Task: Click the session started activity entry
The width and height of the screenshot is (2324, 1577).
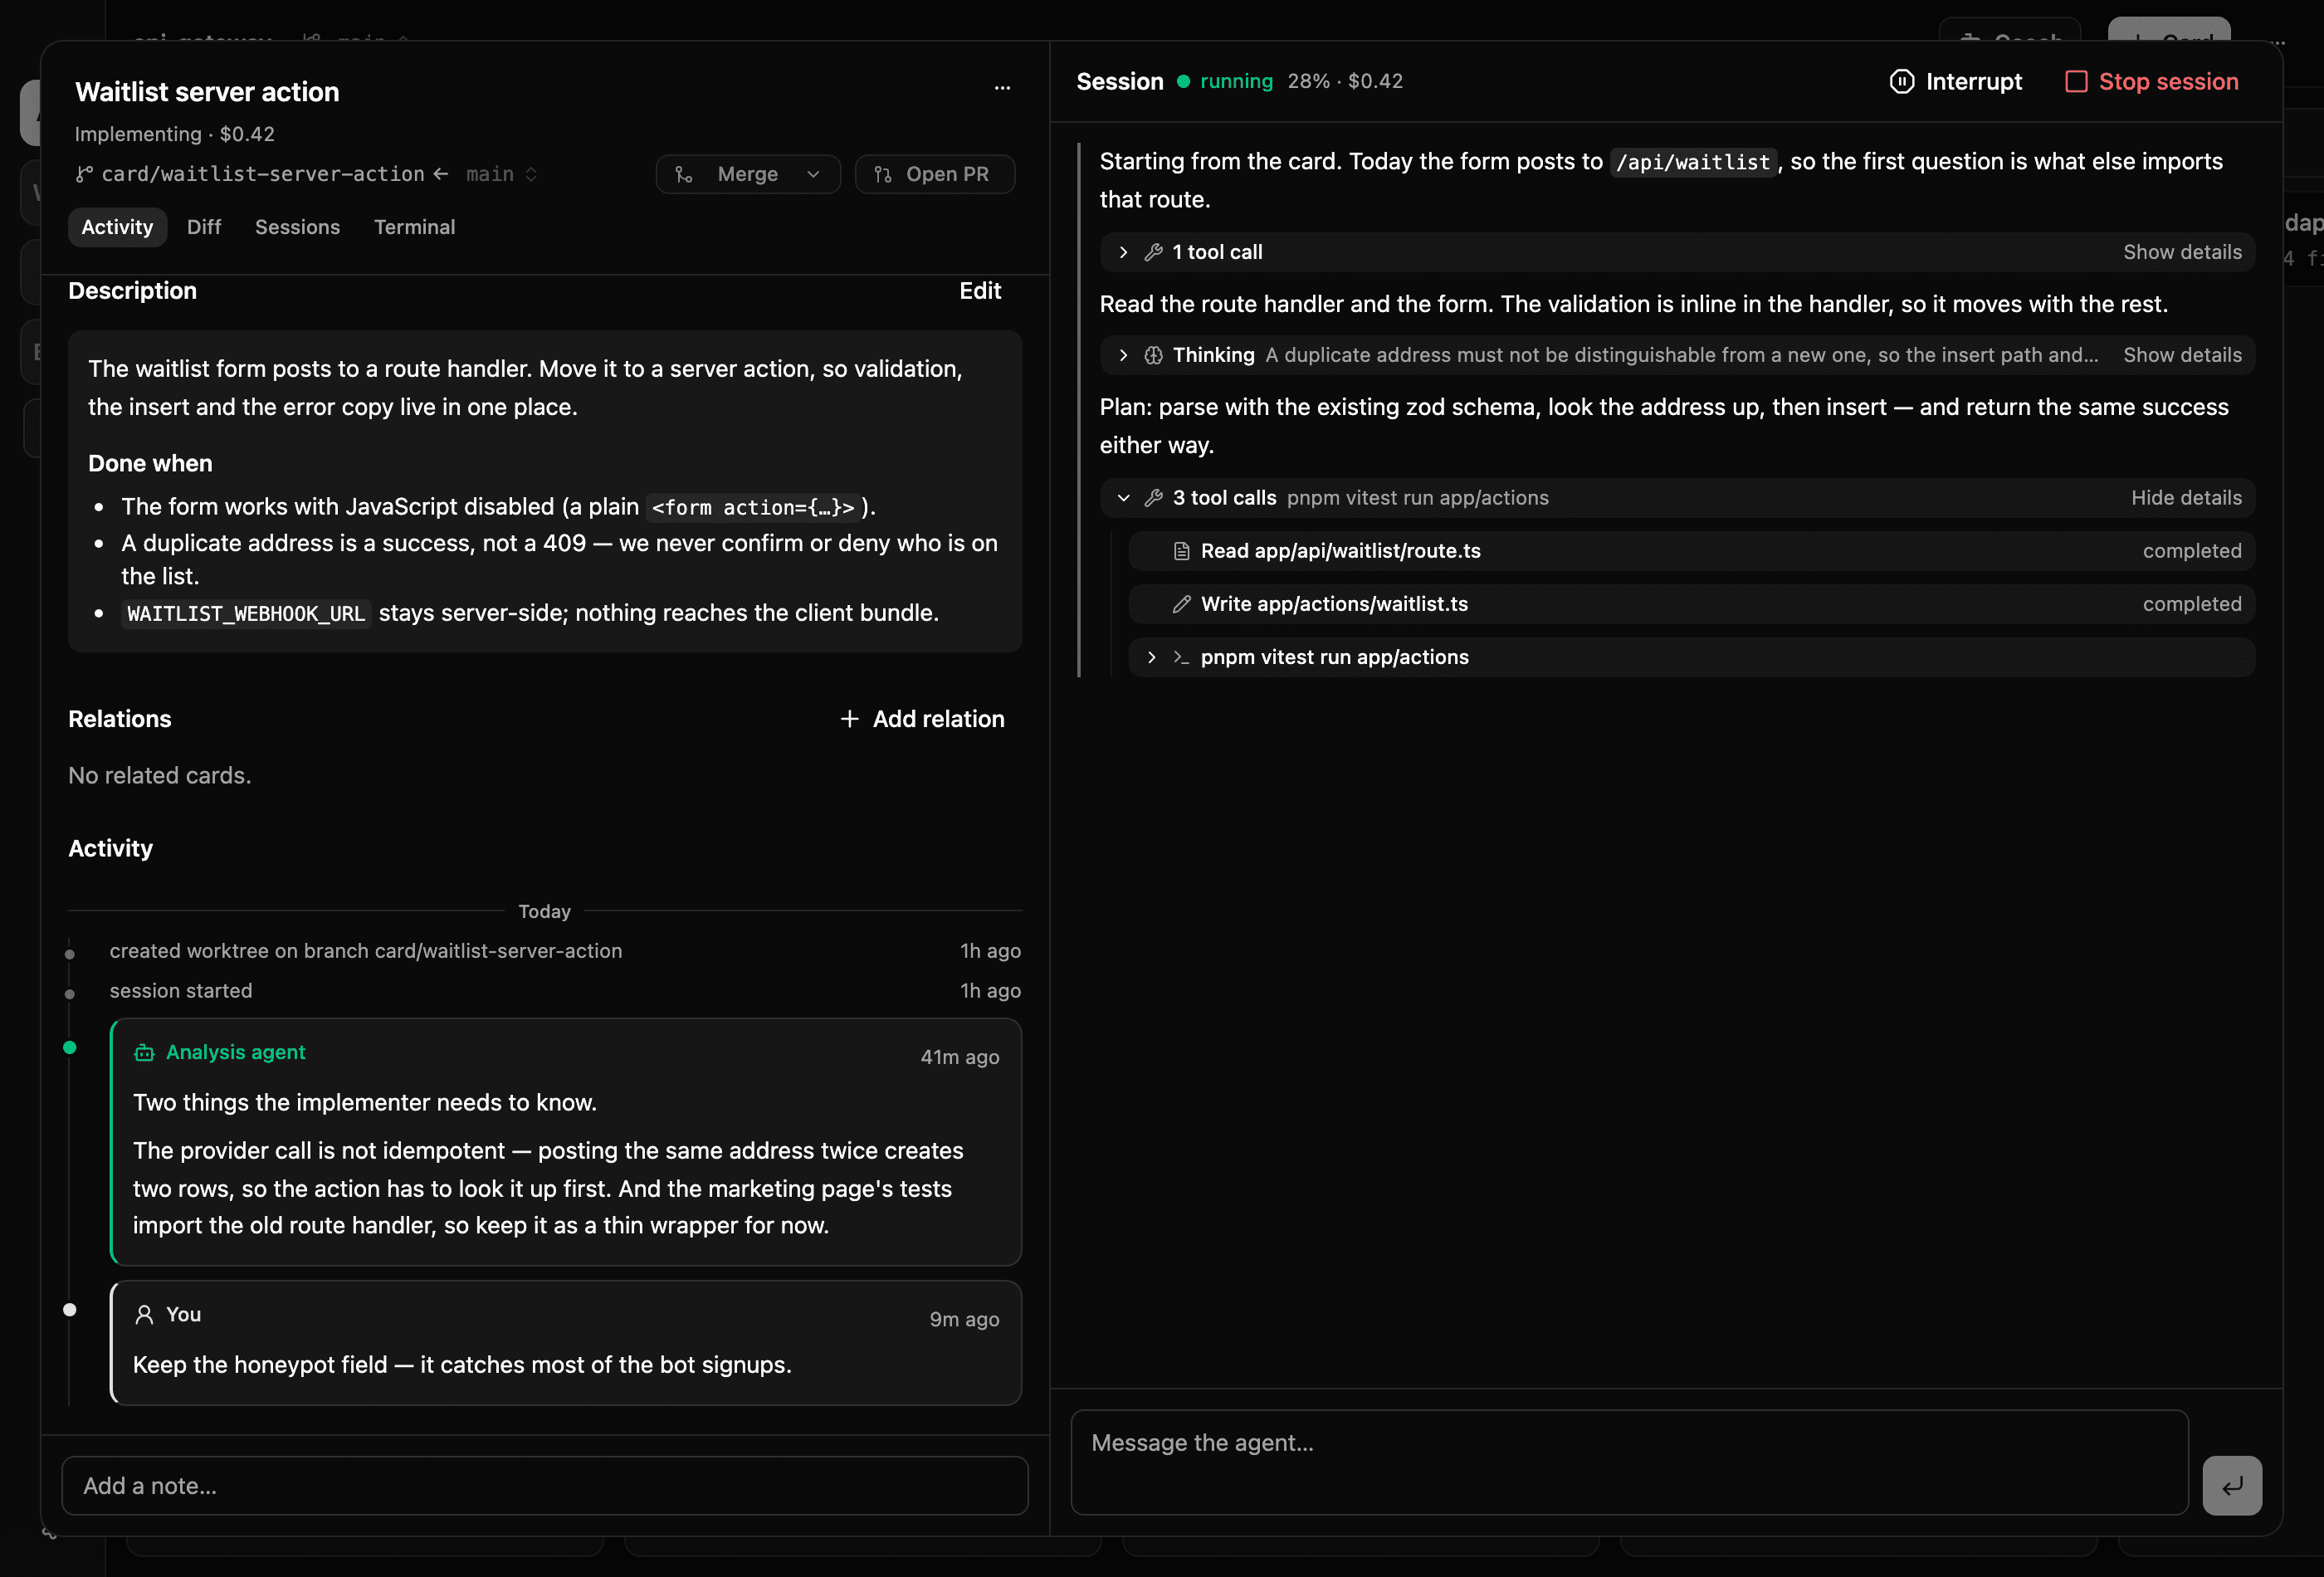Action: [181, 991]
